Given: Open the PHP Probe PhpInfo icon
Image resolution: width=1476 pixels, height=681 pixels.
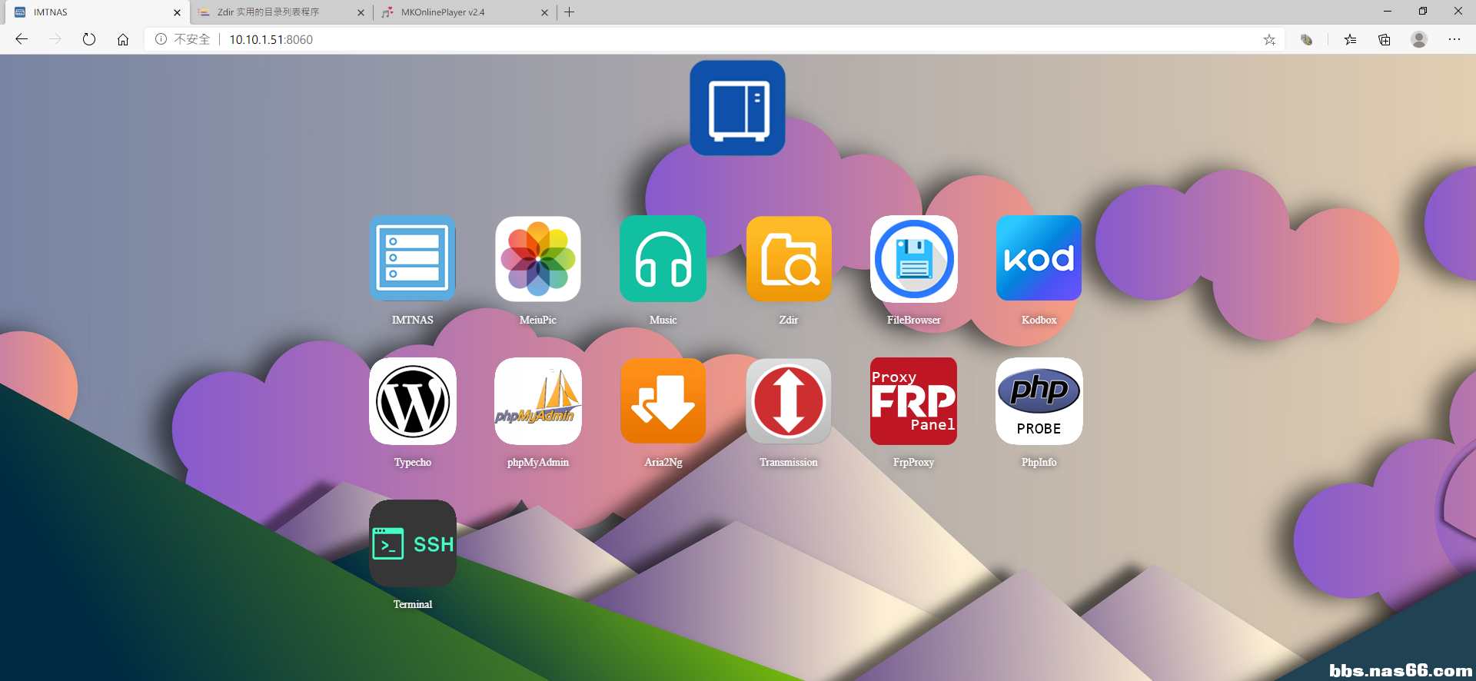Looking at the screenshot, I should click(x=1039, y=401).
